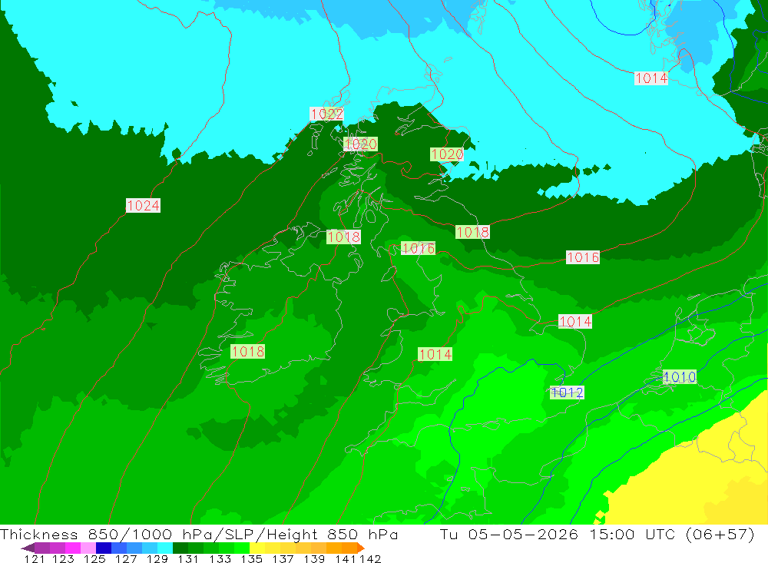
Task: Select the pink swatch in legend
Action: pos(88,548)
